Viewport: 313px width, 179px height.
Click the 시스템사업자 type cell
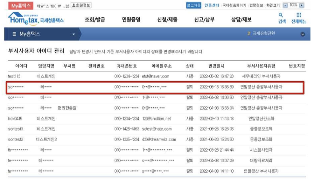tap(261, 150)
